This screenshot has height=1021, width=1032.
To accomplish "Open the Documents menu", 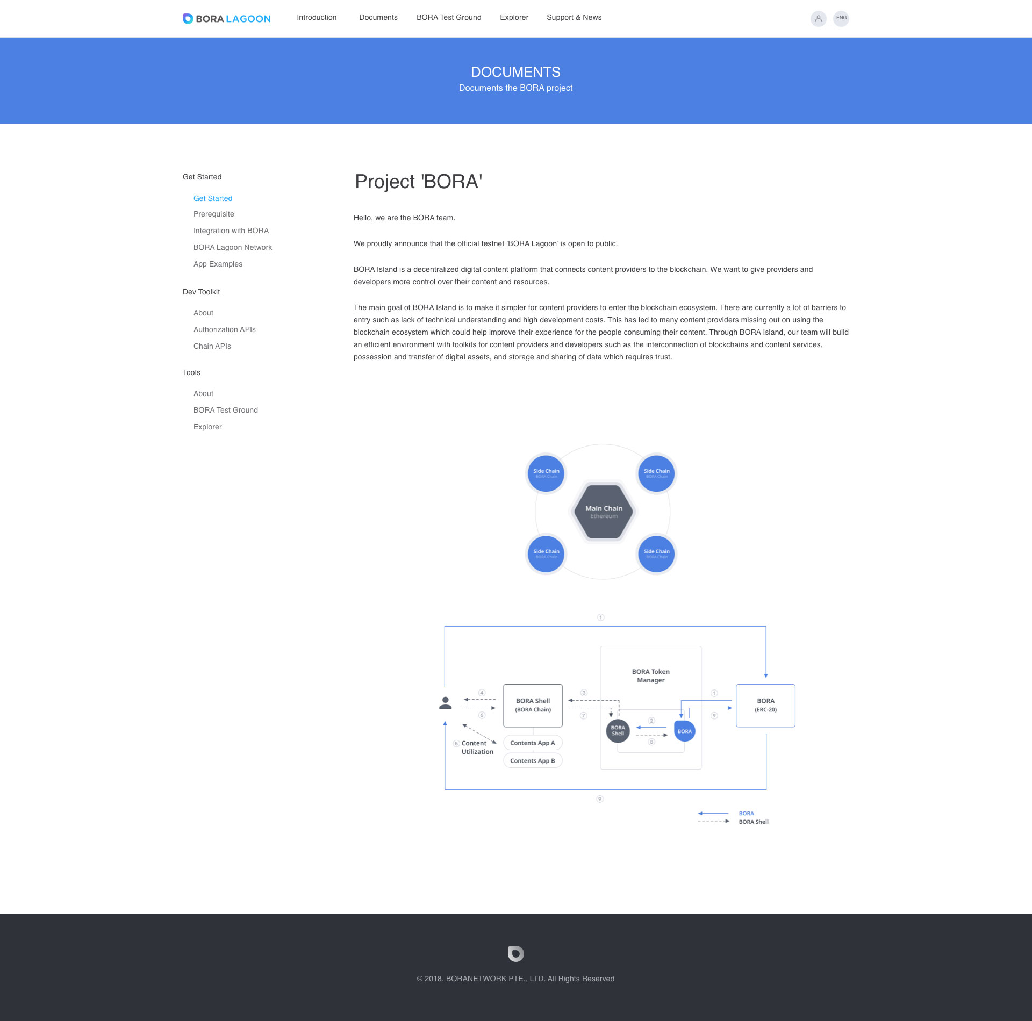I will point(378,18).
